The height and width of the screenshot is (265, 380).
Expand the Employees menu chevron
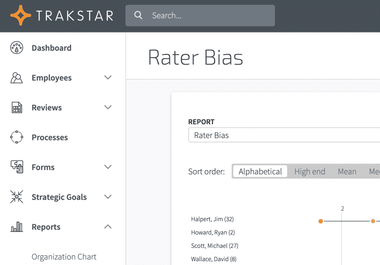tap(108, 77)
